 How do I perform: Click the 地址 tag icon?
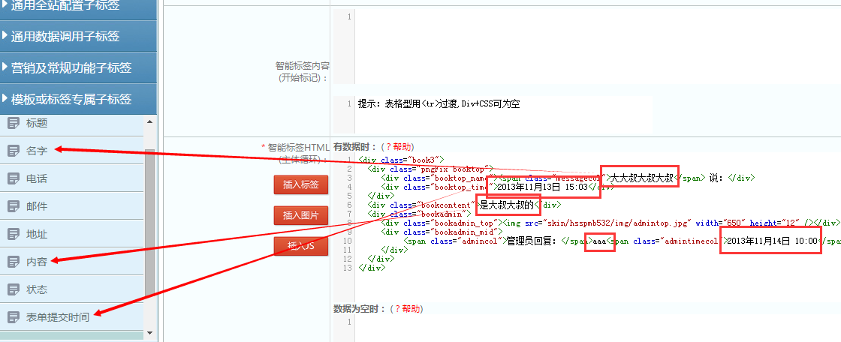13,234
